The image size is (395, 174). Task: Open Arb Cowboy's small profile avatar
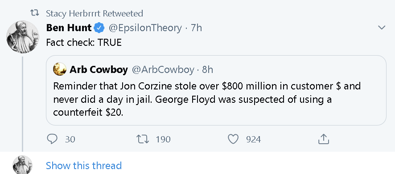tap(60, 69)
